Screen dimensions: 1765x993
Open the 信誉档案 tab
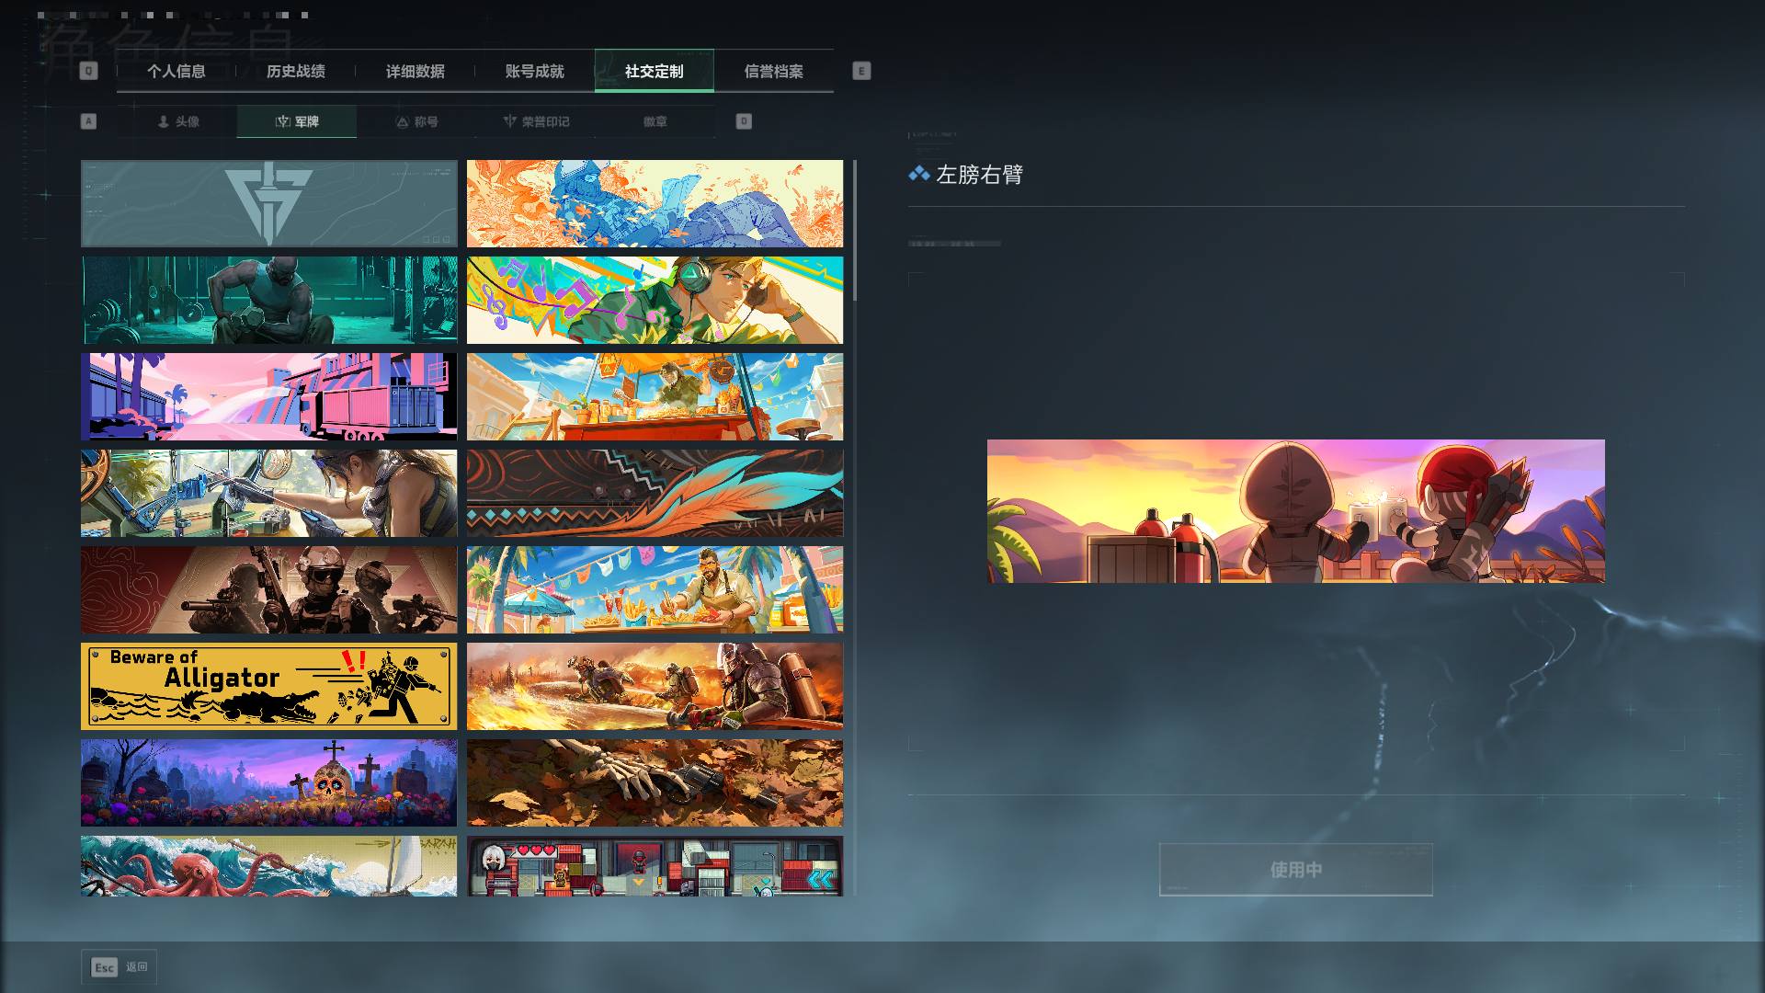point(774,71)
